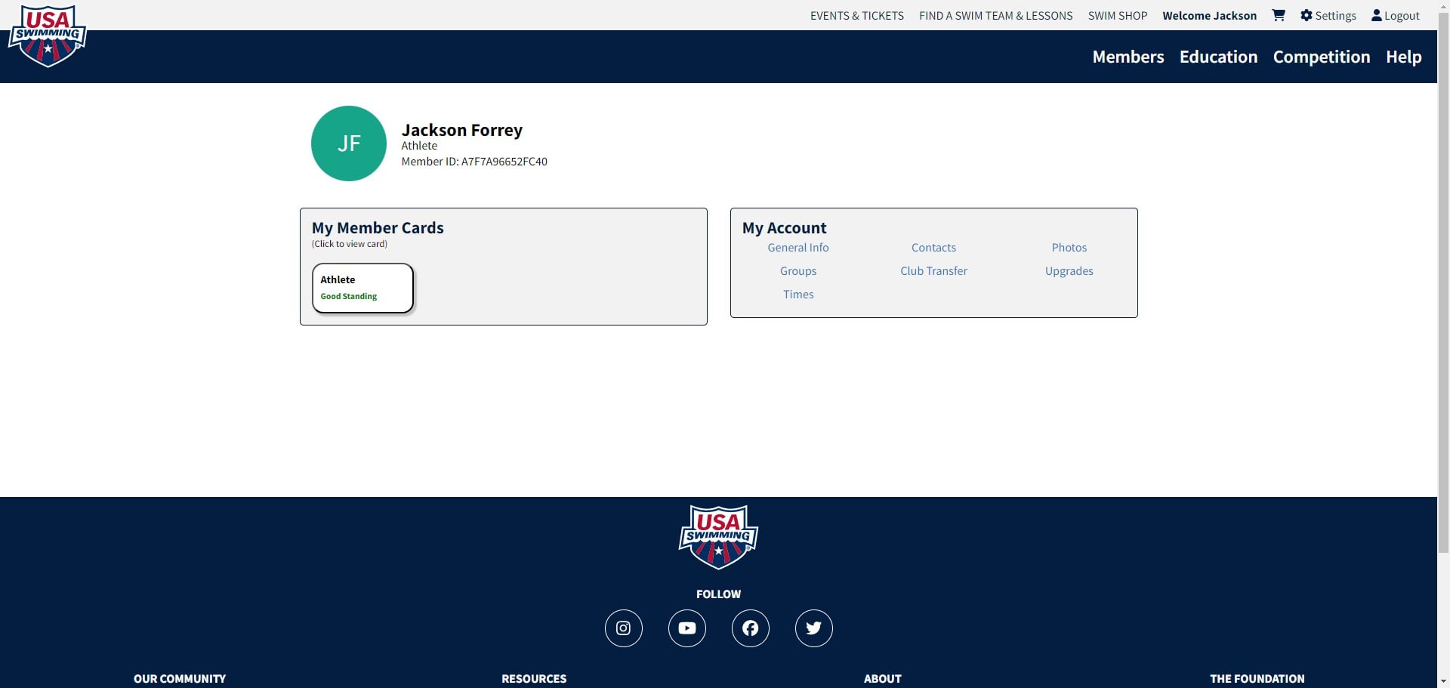This screenshot has height=688, width=1450.
Task: Click the footer USA Swimming logo
Action: [x=718, y=537]
